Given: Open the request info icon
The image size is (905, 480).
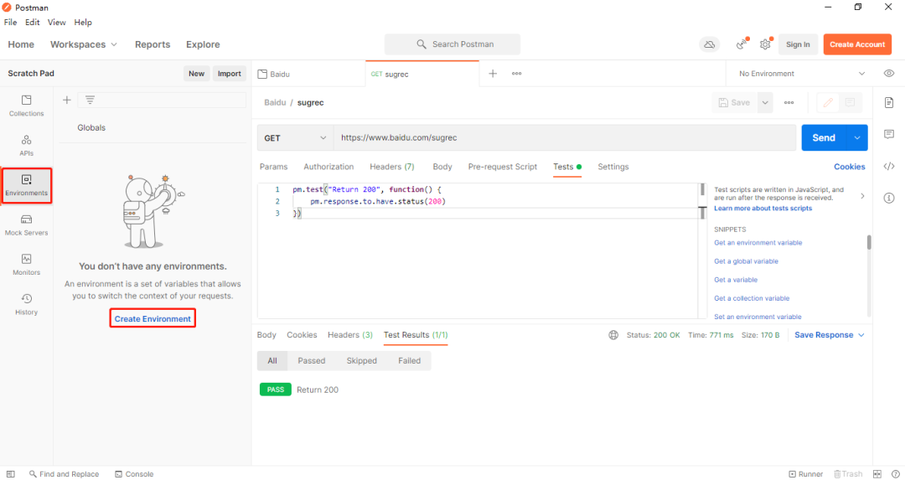Looking at the screenshot, I should [x=889, y=198].
